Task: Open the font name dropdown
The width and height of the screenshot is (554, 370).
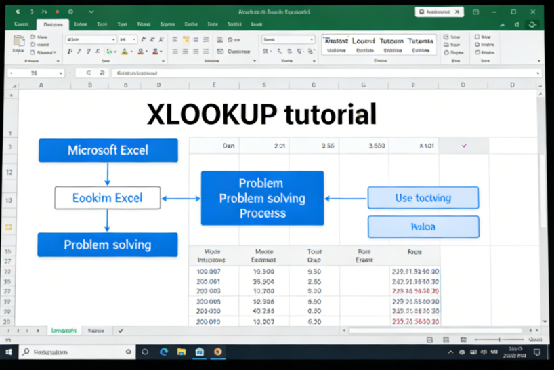Action: [x=113, y=39]
